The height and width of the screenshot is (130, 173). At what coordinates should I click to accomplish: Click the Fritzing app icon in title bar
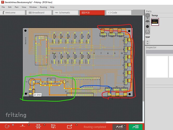[3, 2]
